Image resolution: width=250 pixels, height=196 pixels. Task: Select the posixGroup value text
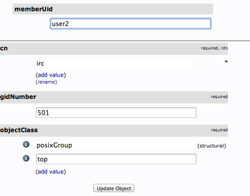pos(54,145)
